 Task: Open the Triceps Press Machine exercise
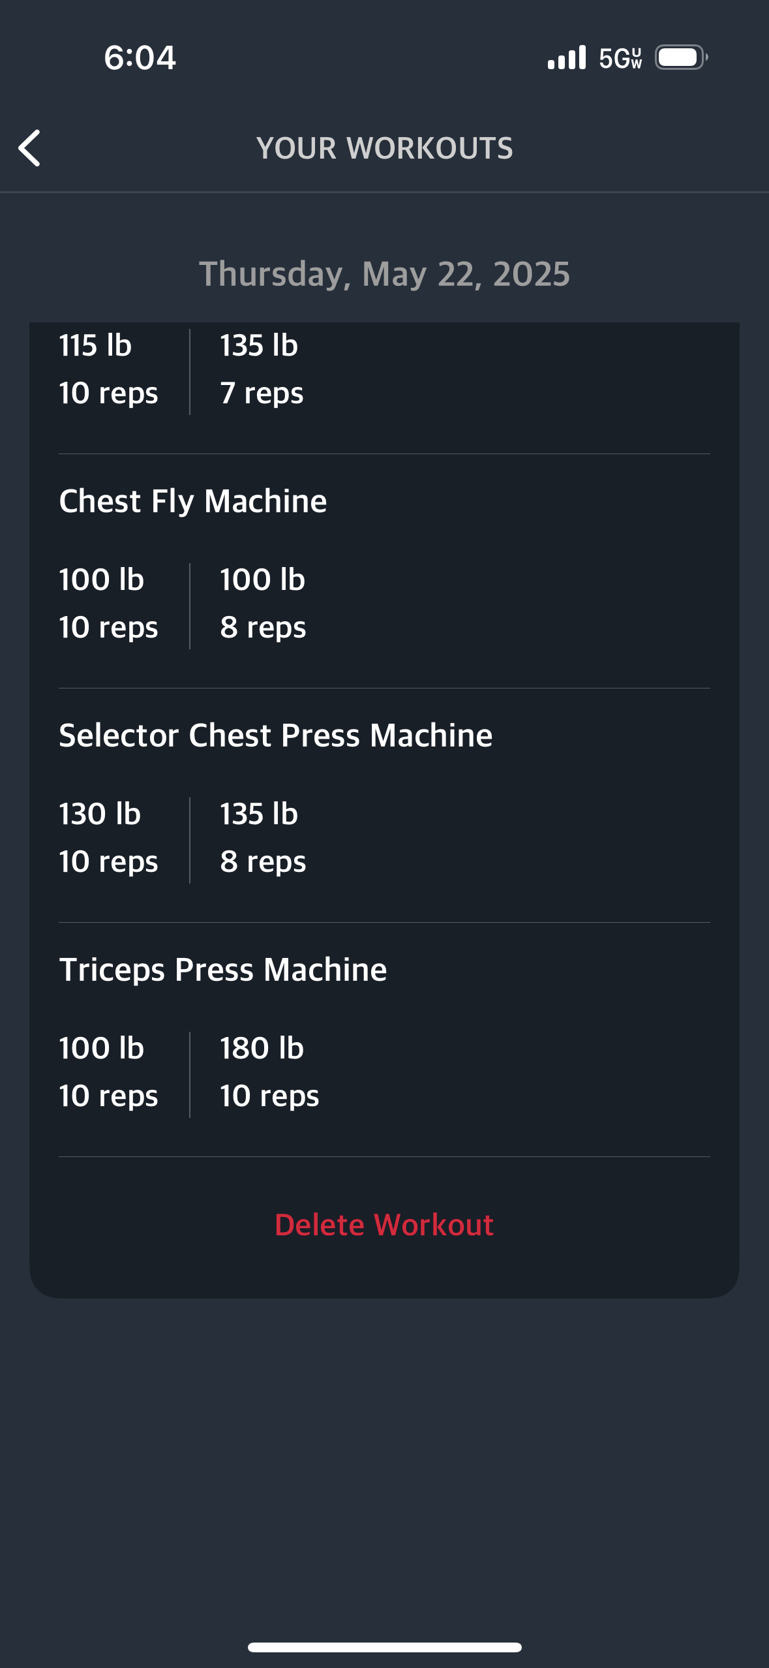[x=222, y=970]
